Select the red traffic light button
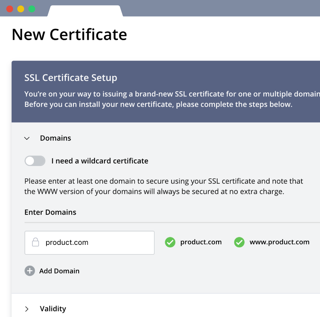This screenshot has height=317, width=320. tap(10, 9)
